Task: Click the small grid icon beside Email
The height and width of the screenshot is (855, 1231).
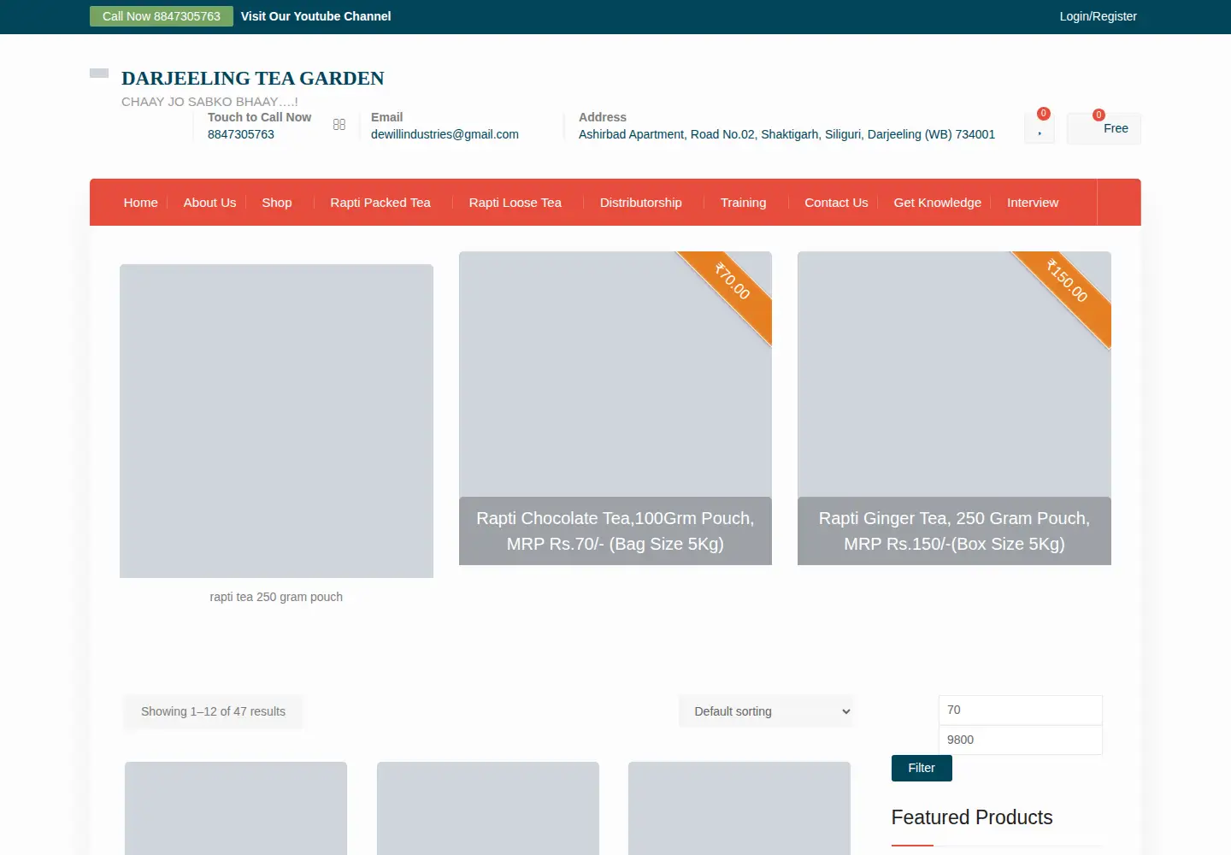Action: pyautogui.click(x=339, y=125)
